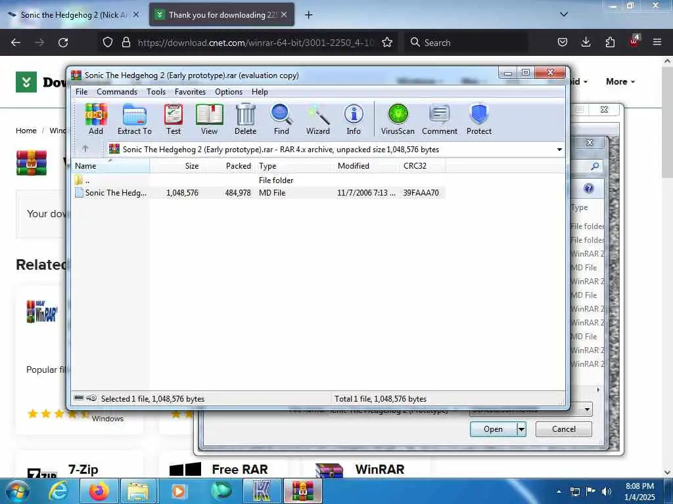Select the 'Sonic The Hedg...' MD file

click(x=258, y=193)
